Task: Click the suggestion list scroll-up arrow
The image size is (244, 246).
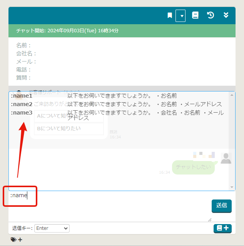Action: (x=232, y=95)
